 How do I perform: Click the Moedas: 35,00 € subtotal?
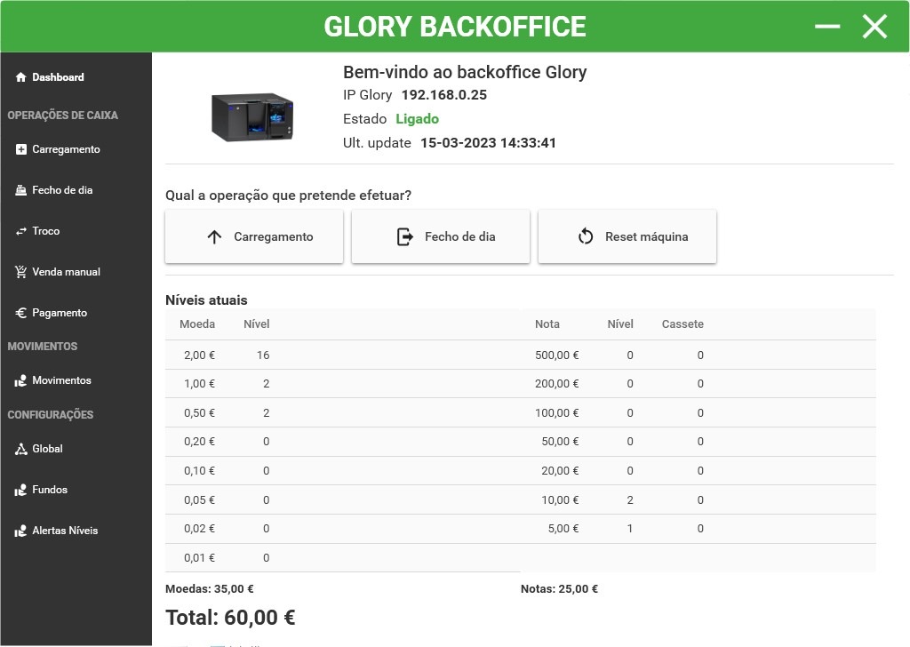[x=210, y=589]
